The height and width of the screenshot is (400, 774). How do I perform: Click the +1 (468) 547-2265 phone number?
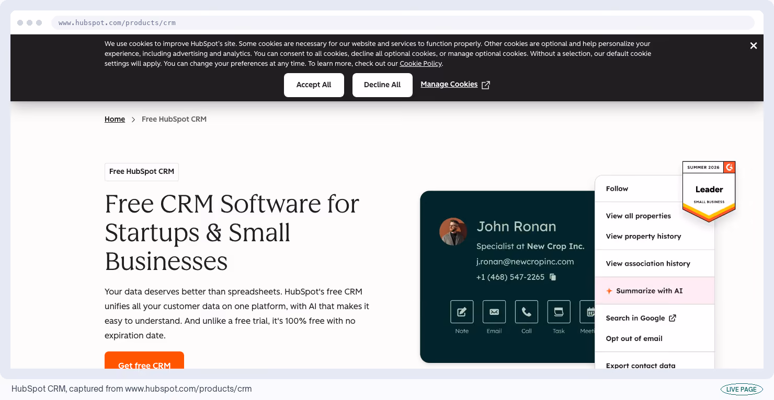pyautogui.click(x=510, y=277)
